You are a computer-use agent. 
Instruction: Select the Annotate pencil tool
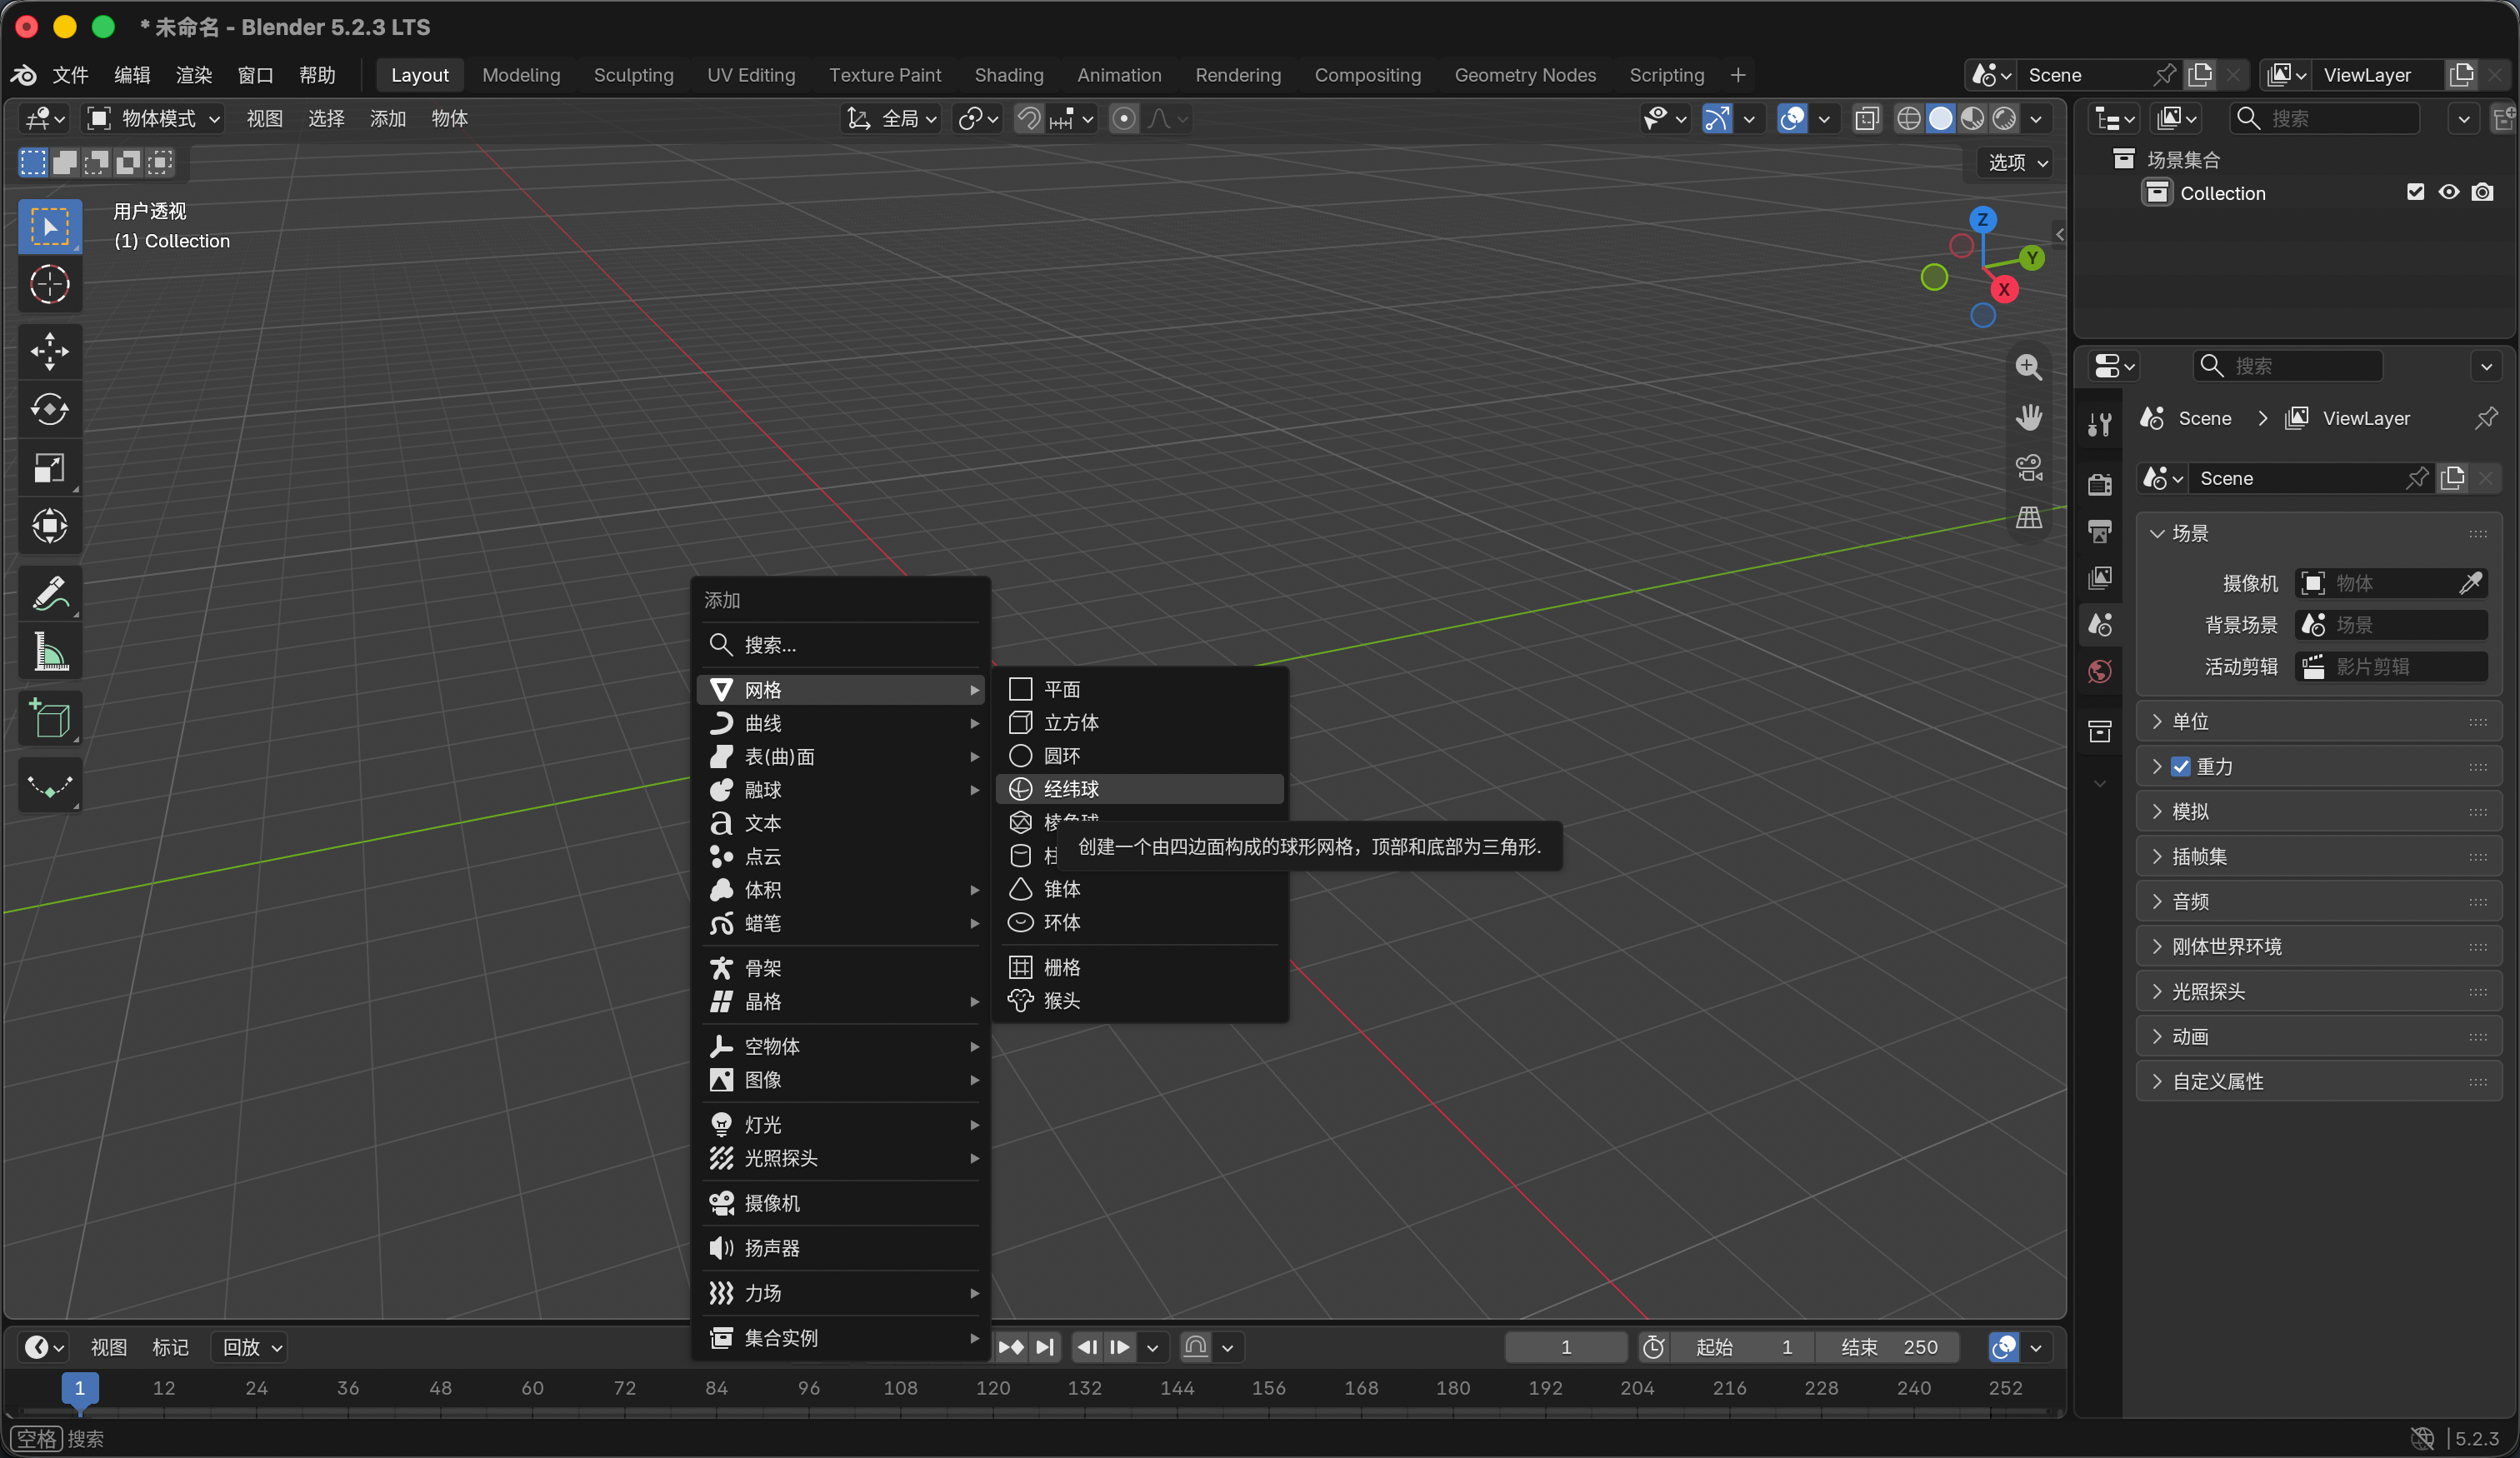[x=49, y=594]
